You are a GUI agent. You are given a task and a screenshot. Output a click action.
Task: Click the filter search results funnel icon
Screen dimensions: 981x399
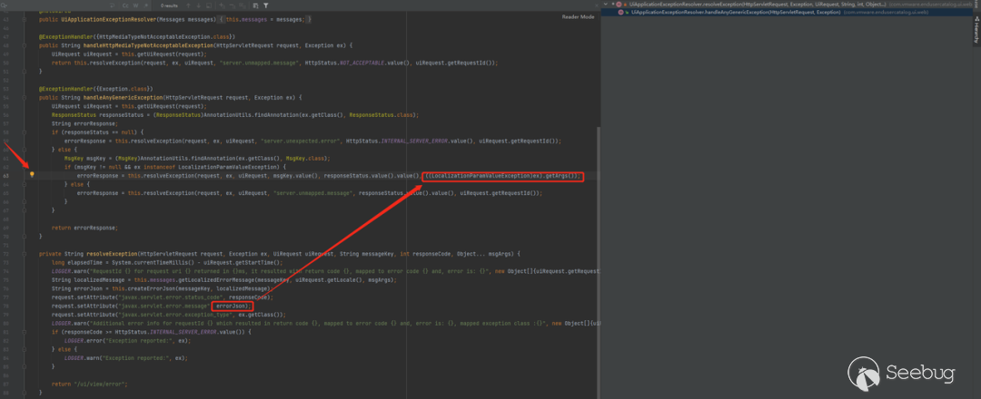[265, 5]
